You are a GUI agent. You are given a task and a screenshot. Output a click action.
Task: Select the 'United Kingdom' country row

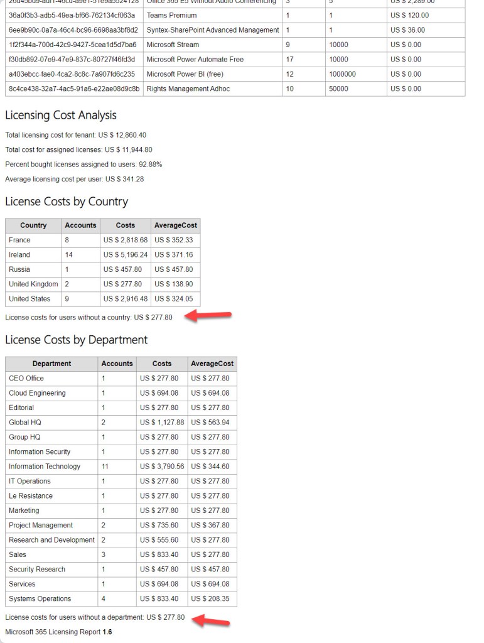click(x=102, y=284)
